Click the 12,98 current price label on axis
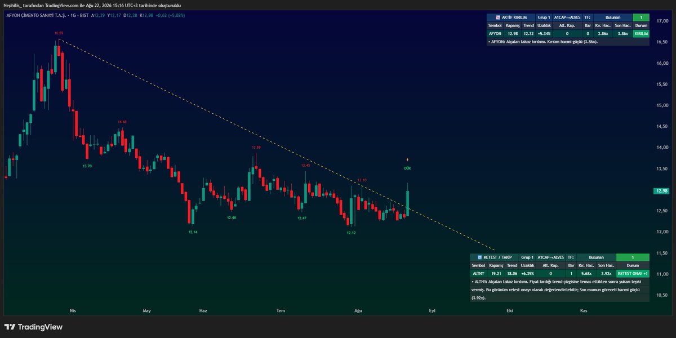The height and width of the screenshot is (338, 676). 661,191
